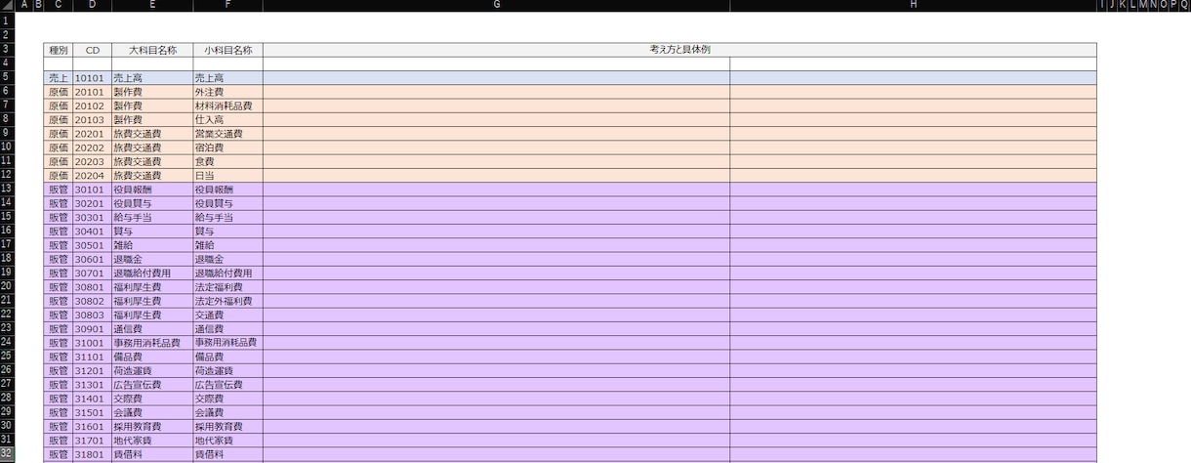Select code cell 30803
Viewport: 1191px width, 463px height.
[92, 316]
